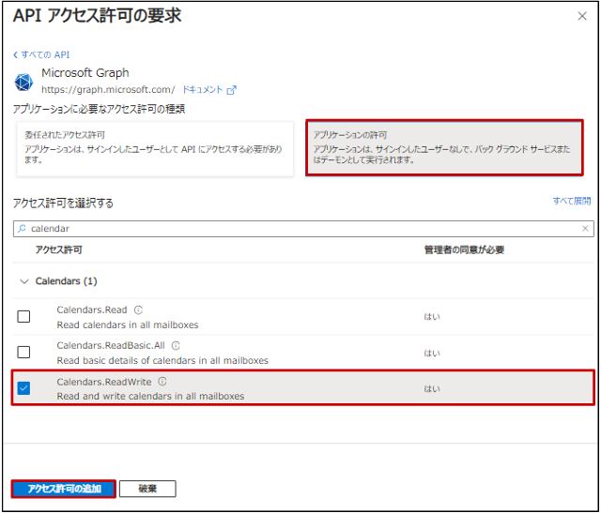
Task: Click 管理者の同意が必要 column header
Action: click(464, 250)
